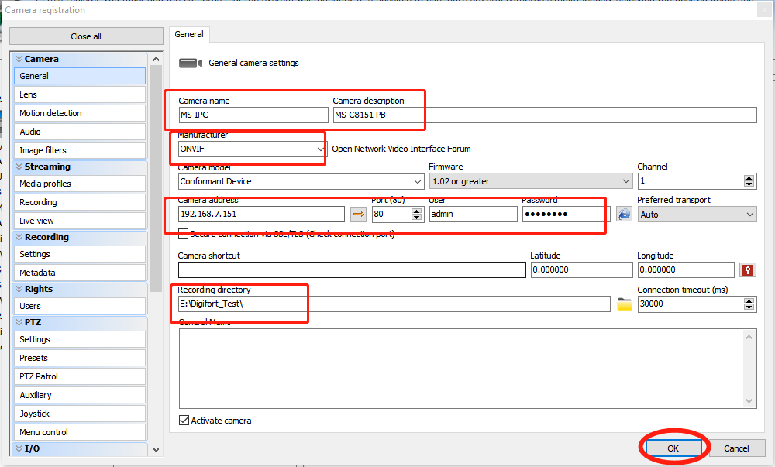Click the Password field
This screenshot has width=775, height=467.
(x=567, y=215)
